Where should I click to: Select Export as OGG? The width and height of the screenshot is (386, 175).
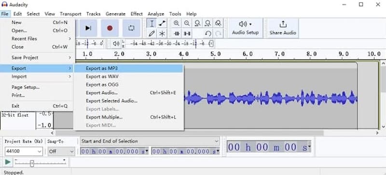(128, 85)
